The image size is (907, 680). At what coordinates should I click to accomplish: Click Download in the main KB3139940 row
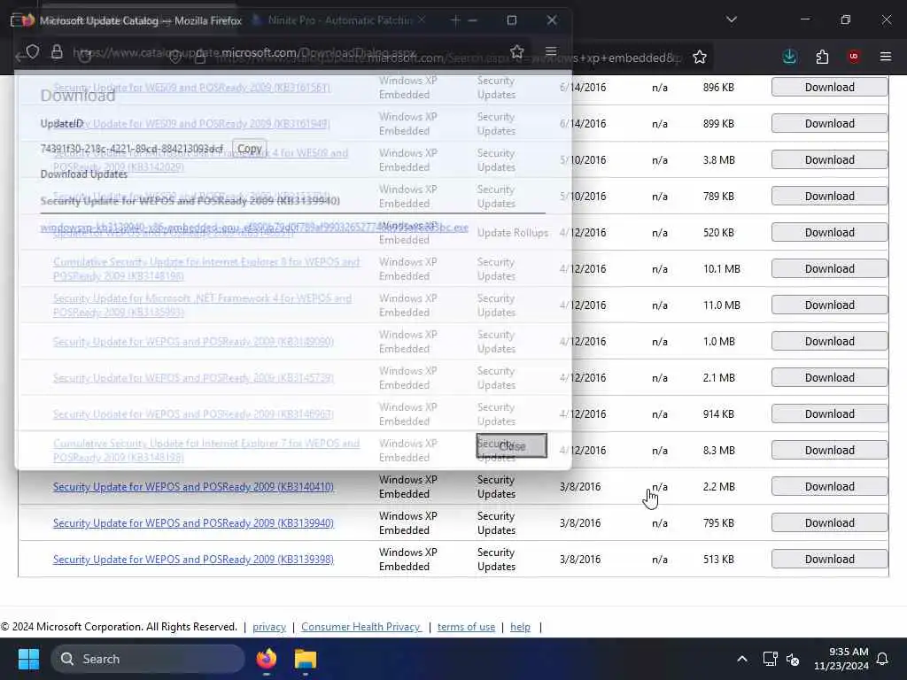829,523
